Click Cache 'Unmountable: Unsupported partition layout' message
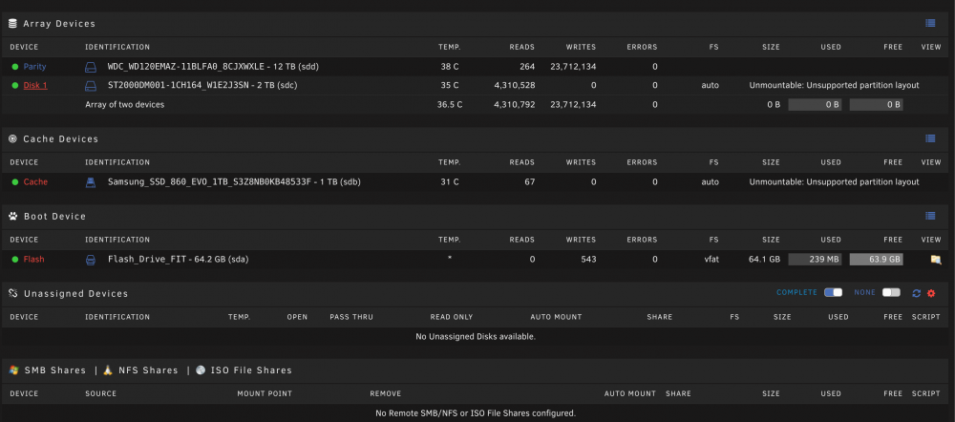Viewport: 955px width, 422px height. [834, 181]
